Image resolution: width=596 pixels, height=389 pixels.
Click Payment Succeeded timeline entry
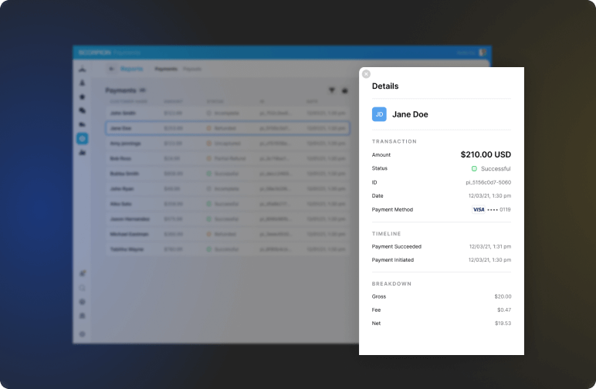pyautogui.click(x=442, y=246)
